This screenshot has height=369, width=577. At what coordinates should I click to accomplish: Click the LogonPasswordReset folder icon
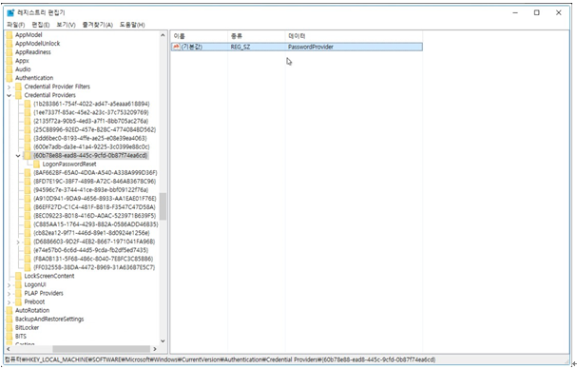point(36,165)
